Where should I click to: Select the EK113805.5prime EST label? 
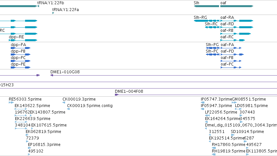pos(261,151)
